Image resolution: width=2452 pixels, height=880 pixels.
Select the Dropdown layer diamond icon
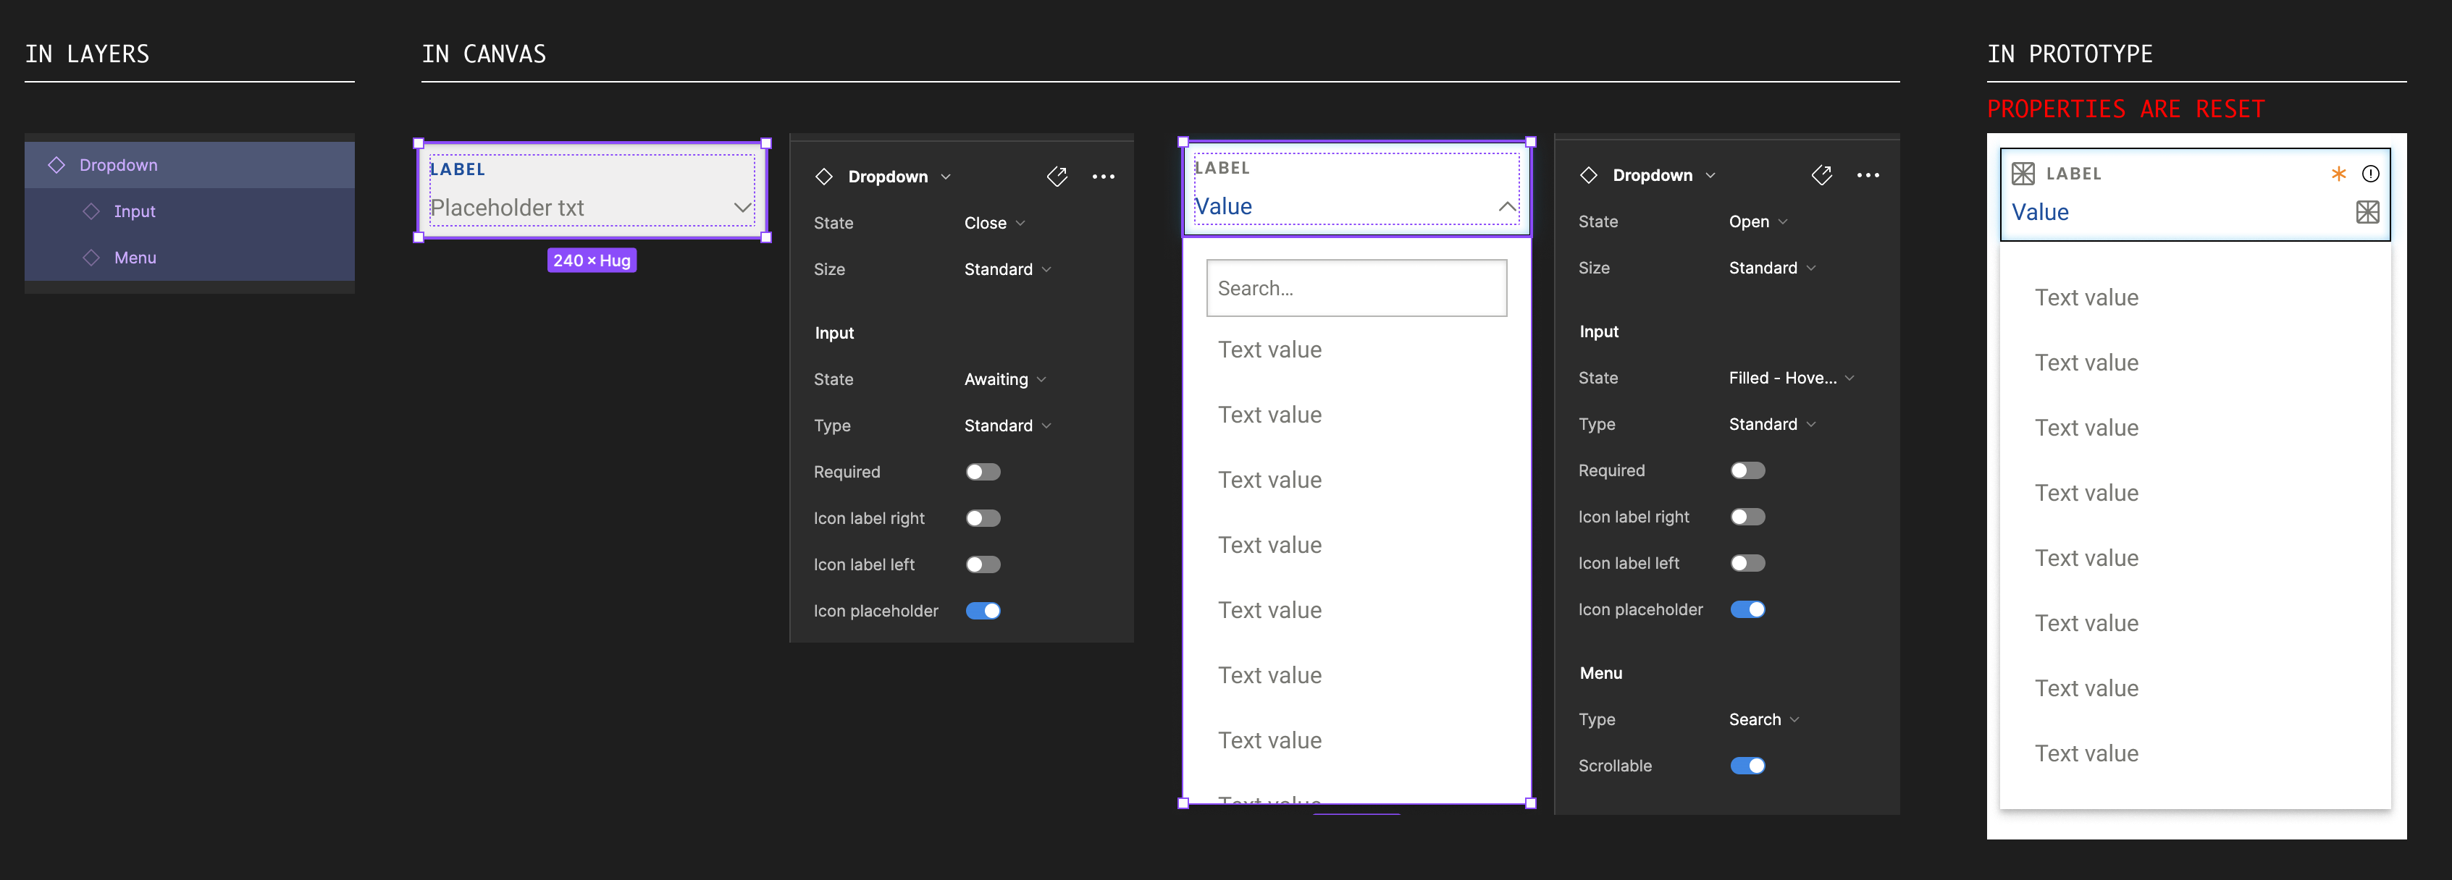57,164
